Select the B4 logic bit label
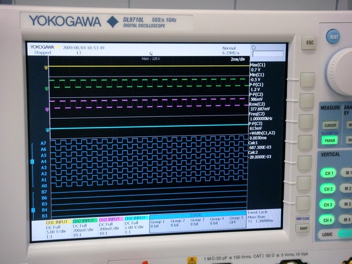352x264 pixels. click(x=45, y=210)
